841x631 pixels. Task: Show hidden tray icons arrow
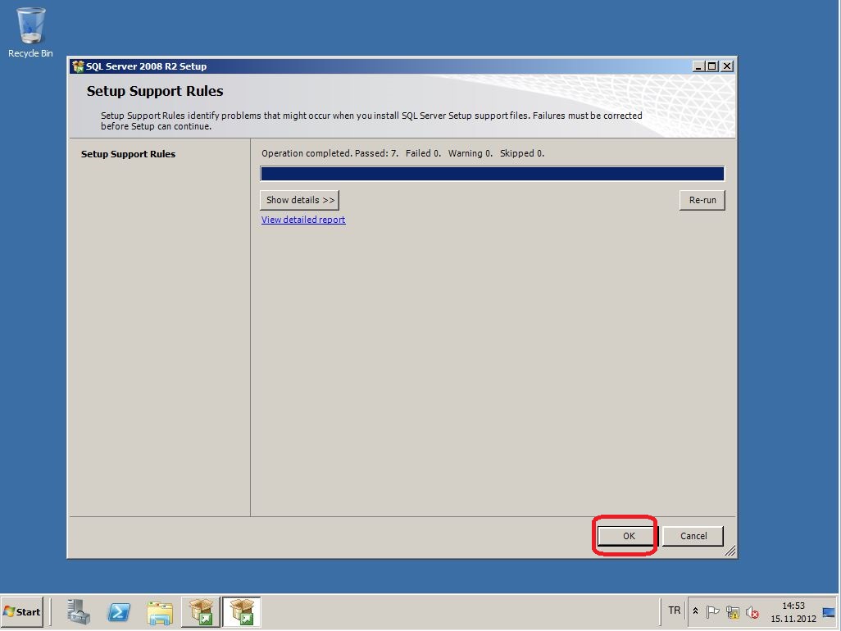point(695,611)
